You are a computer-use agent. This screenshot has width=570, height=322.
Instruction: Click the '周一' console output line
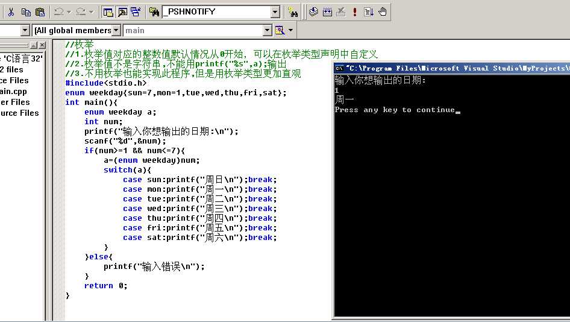click(x=344, y=99)
